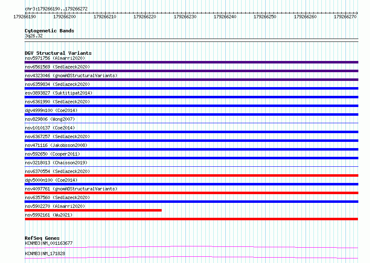The height and width of the screenshot is (263, 370).
Task: Select the nsv829806 (Wong2007) label
Action: 50,119
